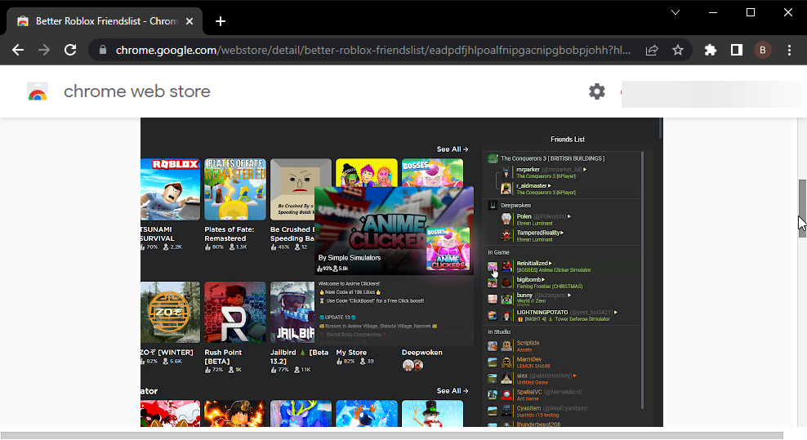The image size is (807, 440).
Task: Click the Friends List heading
Action: 568,140
